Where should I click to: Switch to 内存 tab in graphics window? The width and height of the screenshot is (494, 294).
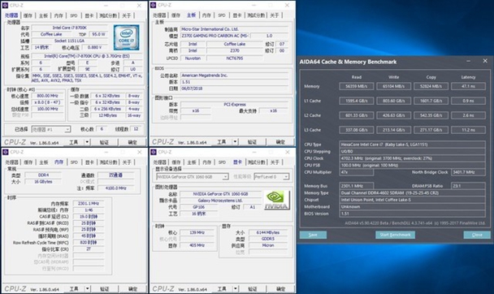point(206,162)
